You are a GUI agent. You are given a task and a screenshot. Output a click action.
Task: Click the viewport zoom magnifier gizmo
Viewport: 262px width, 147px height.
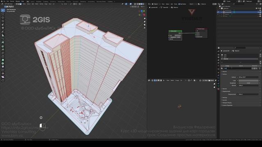click(145, 19)
